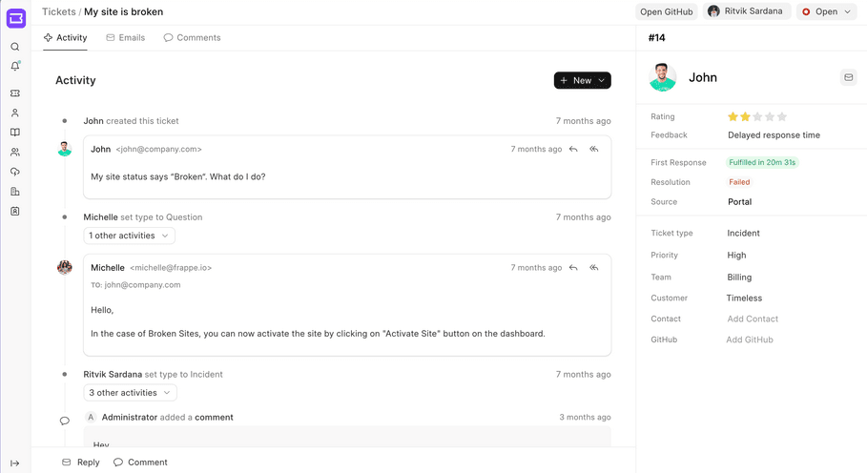Change Customer field value Timeless
Viewport: 867px width, 473px height.
(744, 298)
